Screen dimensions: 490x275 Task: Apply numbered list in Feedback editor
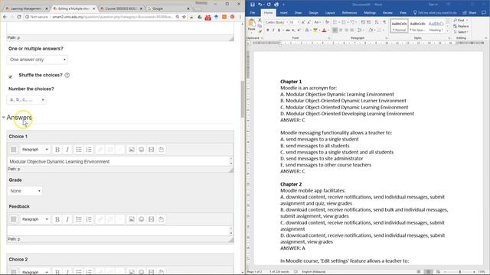click(89, 219)
